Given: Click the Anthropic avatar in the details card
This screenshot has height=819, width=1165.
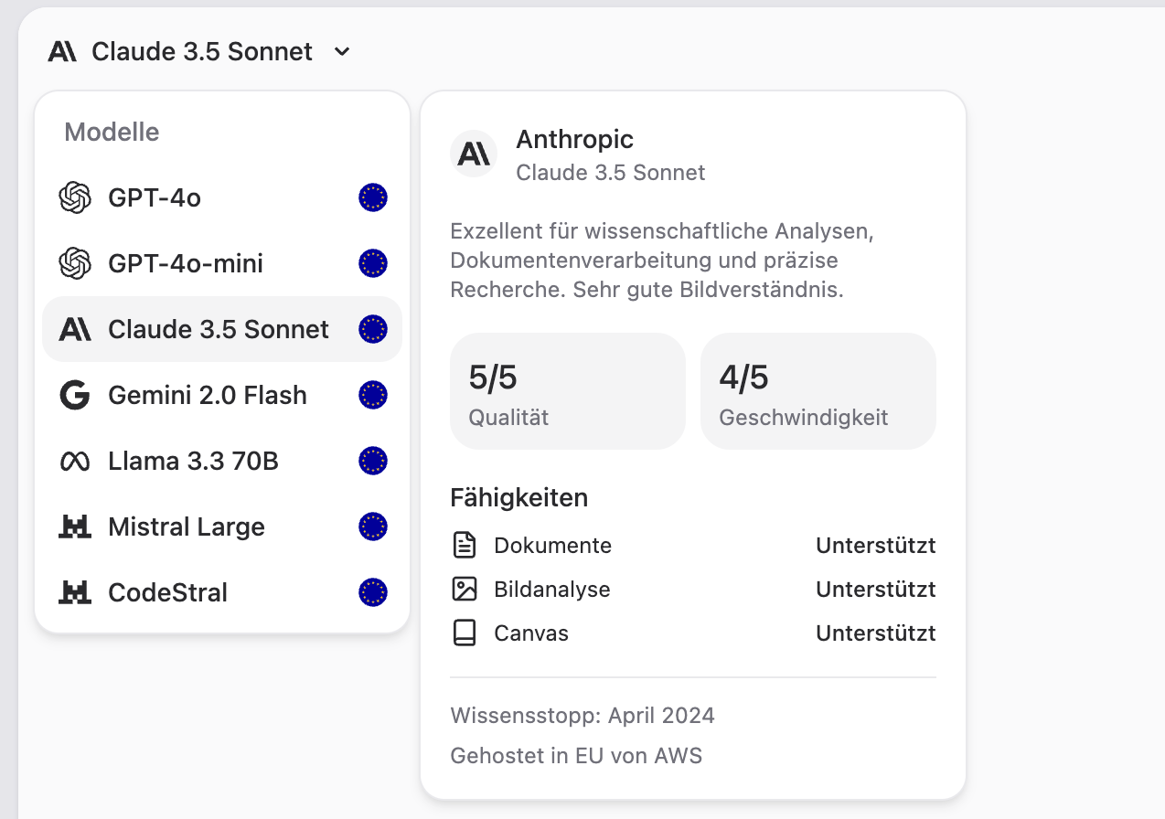Looking at the screenshot, I should [474, 154].
